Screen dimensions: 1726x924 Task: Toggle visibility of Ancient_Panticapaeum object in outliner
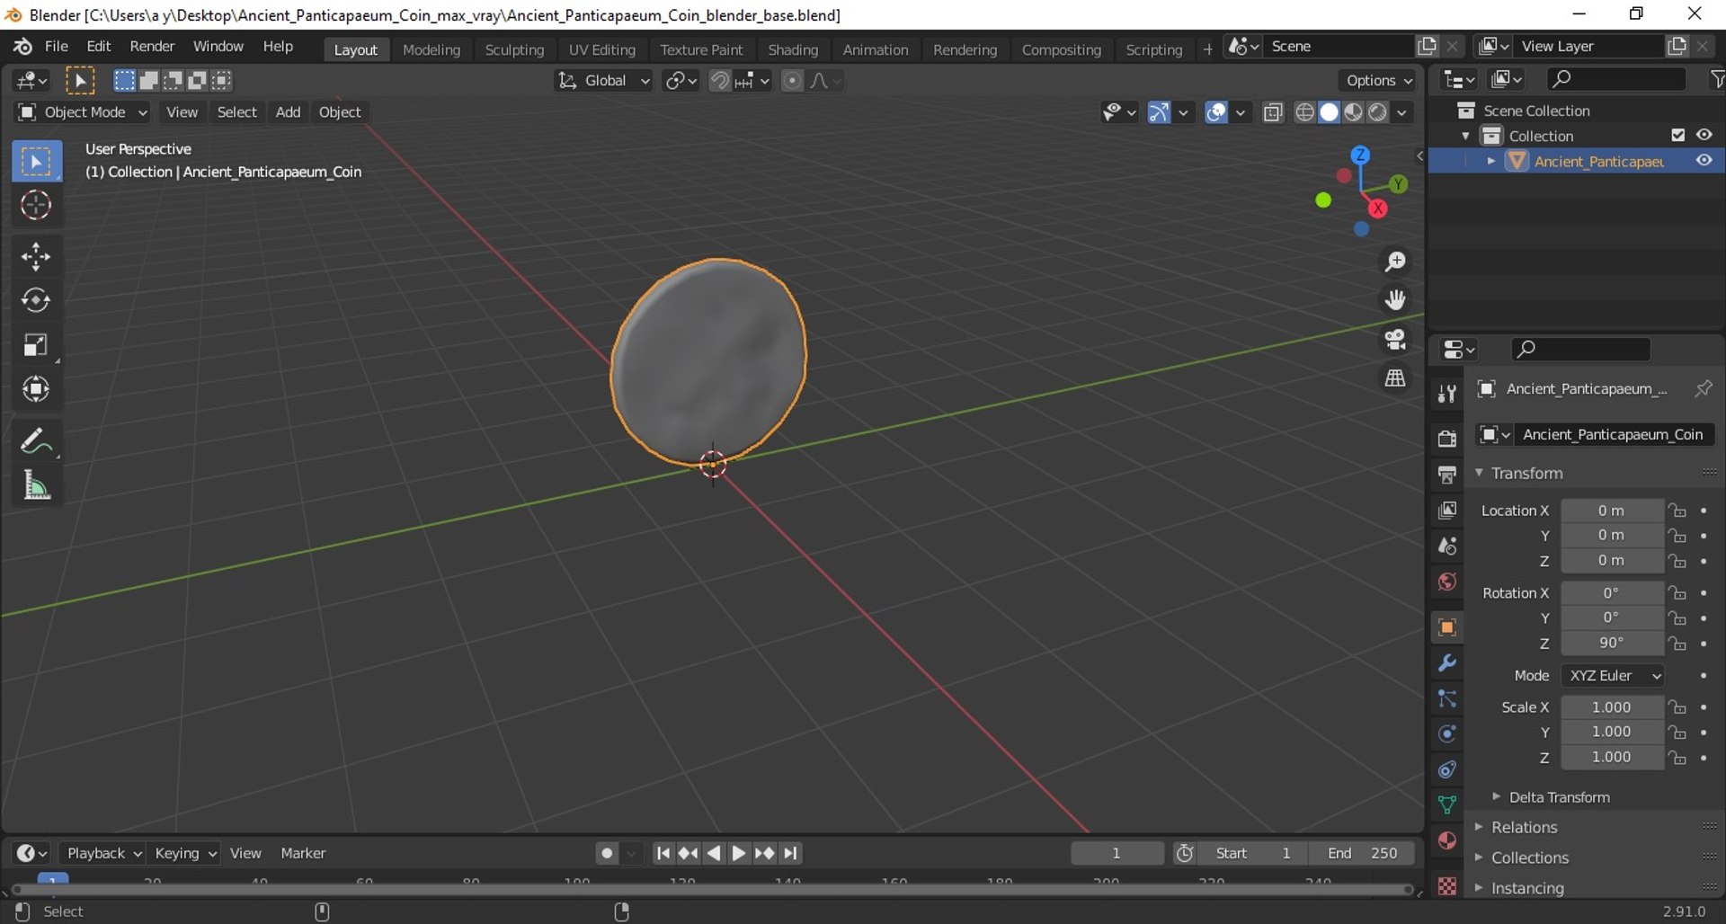tap(1704, 161)
